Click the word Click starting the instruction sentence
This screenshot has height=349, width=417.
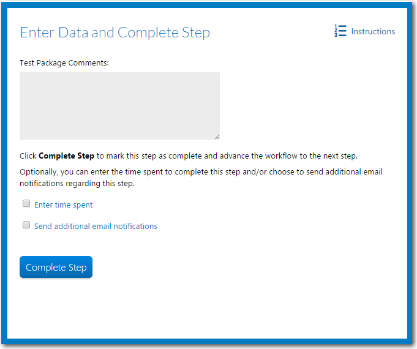pyautogui.click(x=28, y=156)
